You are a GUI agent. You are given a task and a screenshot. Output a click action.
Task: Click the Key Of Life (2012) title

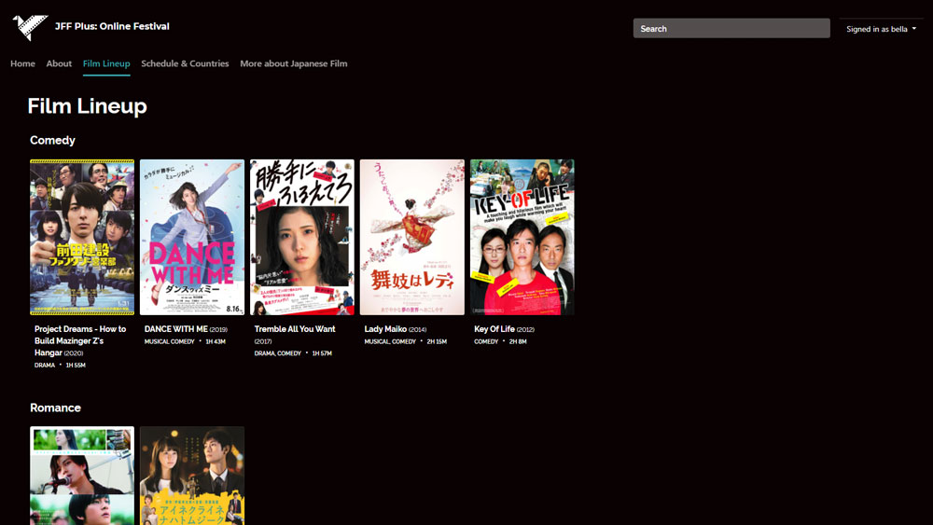coord(504,329)
